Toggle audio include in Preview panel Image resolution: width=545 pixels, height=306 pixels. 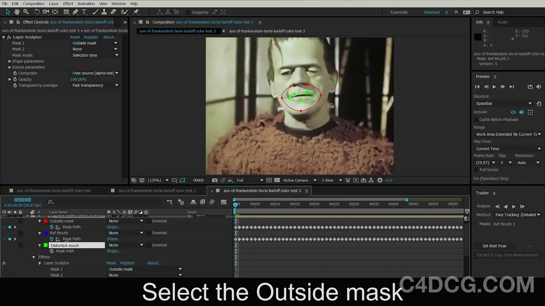click(521, 112)
